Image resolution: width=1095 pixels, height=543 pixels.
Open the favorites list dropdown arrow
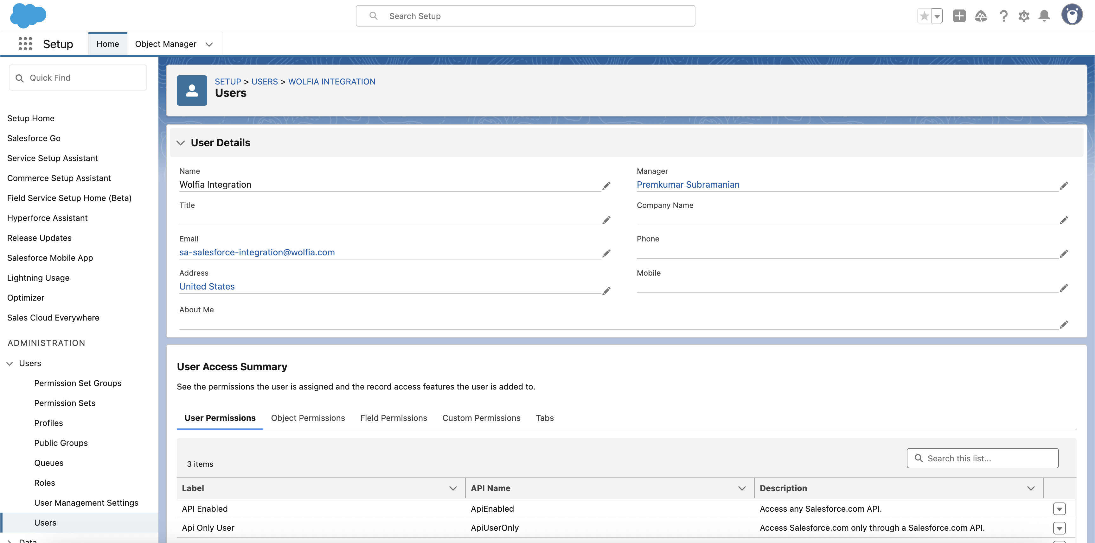pos(937,16)
